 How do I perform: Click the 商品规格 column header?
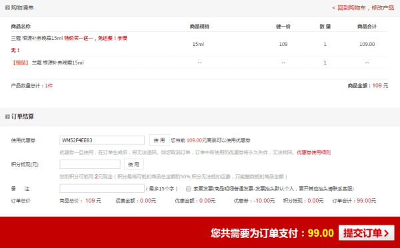(199, 26)
